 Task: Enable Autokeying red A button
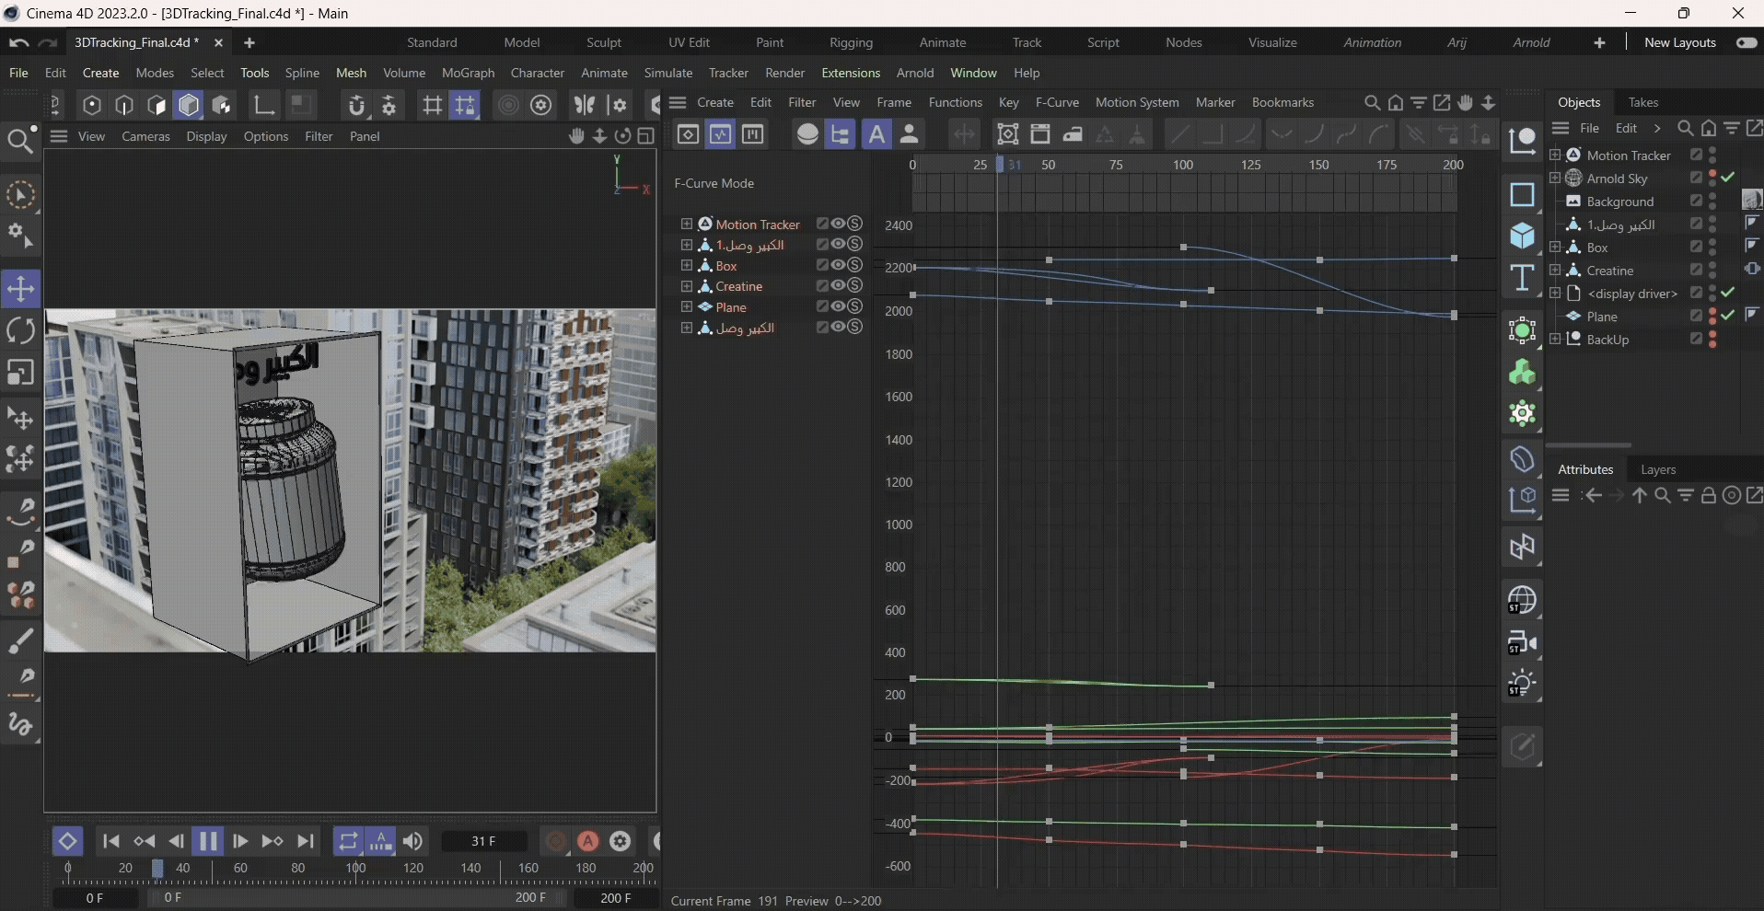588,841
